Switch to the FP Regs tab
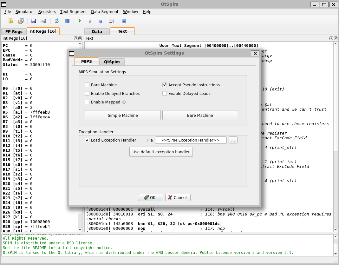339x265 pixels. click(x=14, y=31)
